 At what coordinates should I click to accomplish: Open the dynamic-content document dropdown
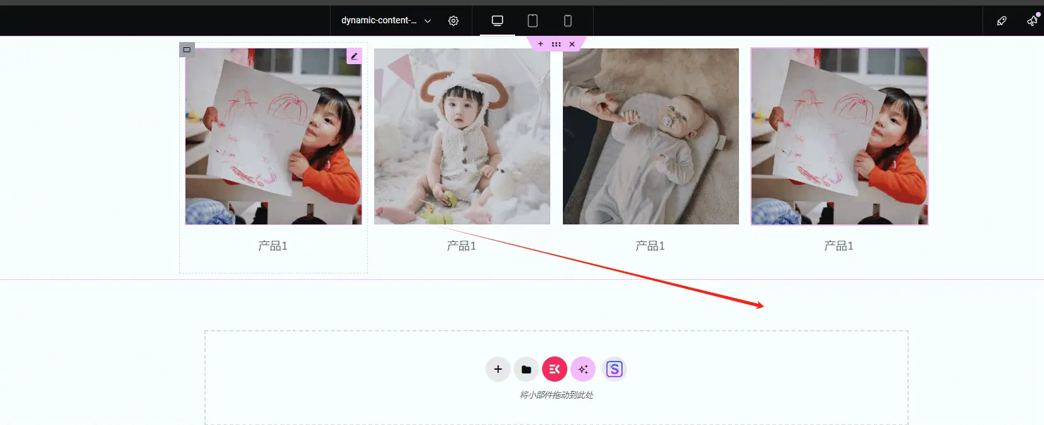click(386, 21)
